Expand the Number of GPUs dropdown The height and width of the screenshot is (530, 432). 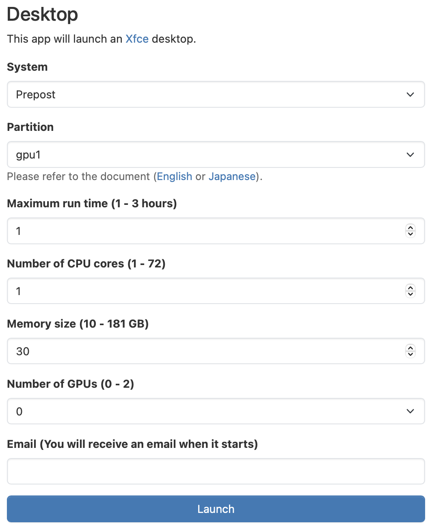coord(216,411)
